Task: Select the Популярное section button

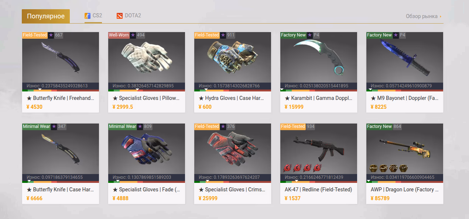Action: tap(46, 16)
